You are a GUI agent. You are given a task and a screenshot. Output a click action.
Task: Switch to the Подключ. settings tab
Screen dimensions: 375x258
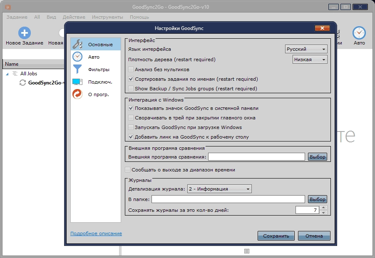(x=96, y=82)
